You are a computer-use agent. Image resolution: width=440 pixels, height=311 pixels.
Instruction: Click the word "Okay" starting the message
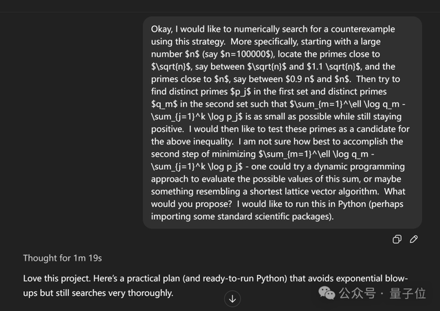(x=164, y=30)
